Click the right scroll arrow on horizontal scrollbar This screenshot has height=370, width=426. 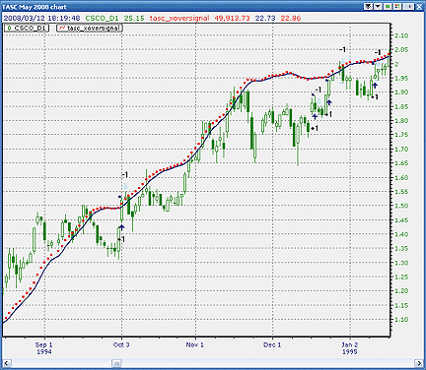pos(419,363)
